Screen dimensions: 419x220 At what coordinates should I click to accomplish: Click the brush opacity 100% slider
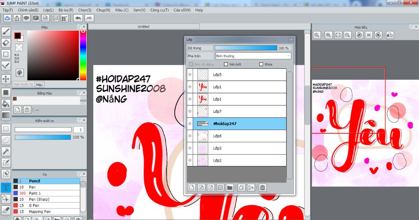click(x=43, y=137)
